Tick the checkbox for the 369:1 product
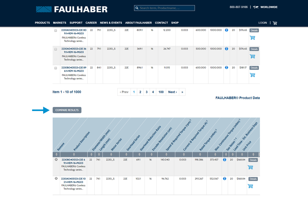308x199 pixels. (56, 49)
